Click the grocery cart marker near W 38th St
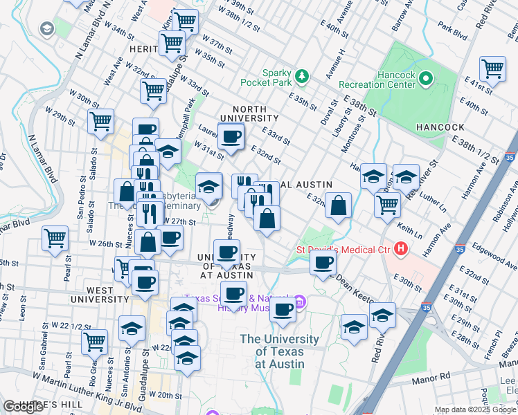The width and height of the screenshot is (518, 415). coord(185,23)
